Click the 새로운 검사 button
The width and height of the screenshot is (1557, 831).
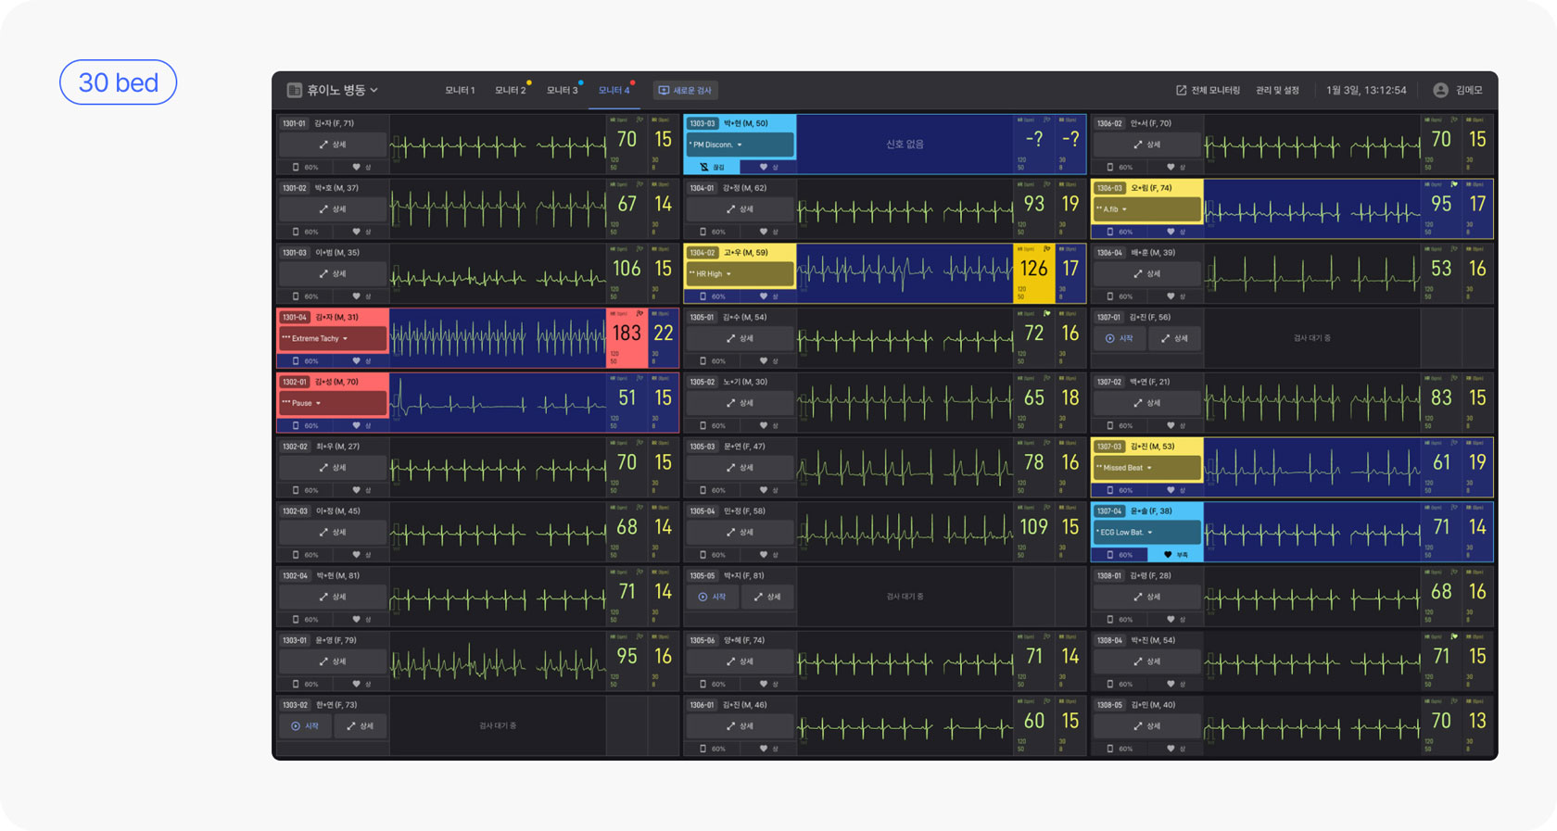(x=685, y=90)
